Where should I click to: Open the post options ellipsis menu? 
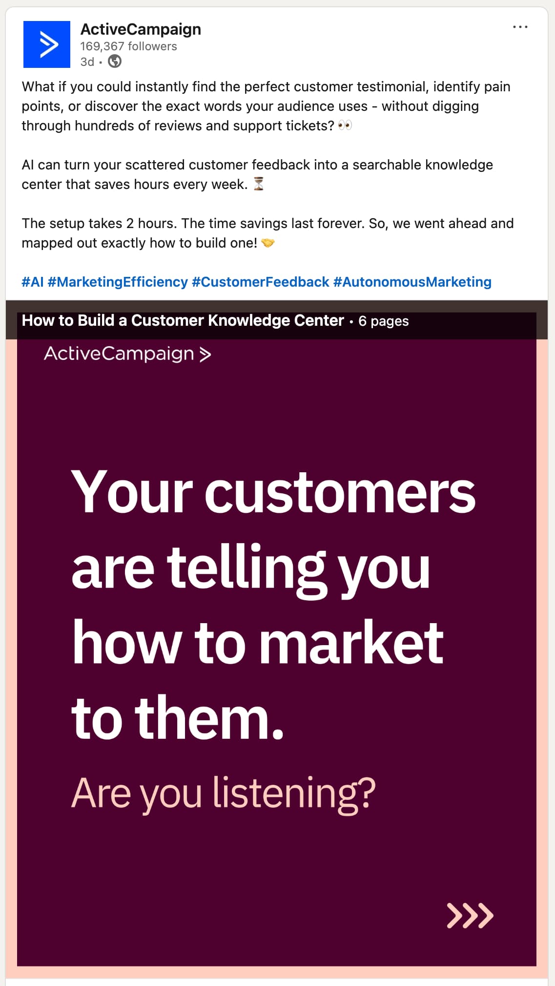[x=520, y=27]
